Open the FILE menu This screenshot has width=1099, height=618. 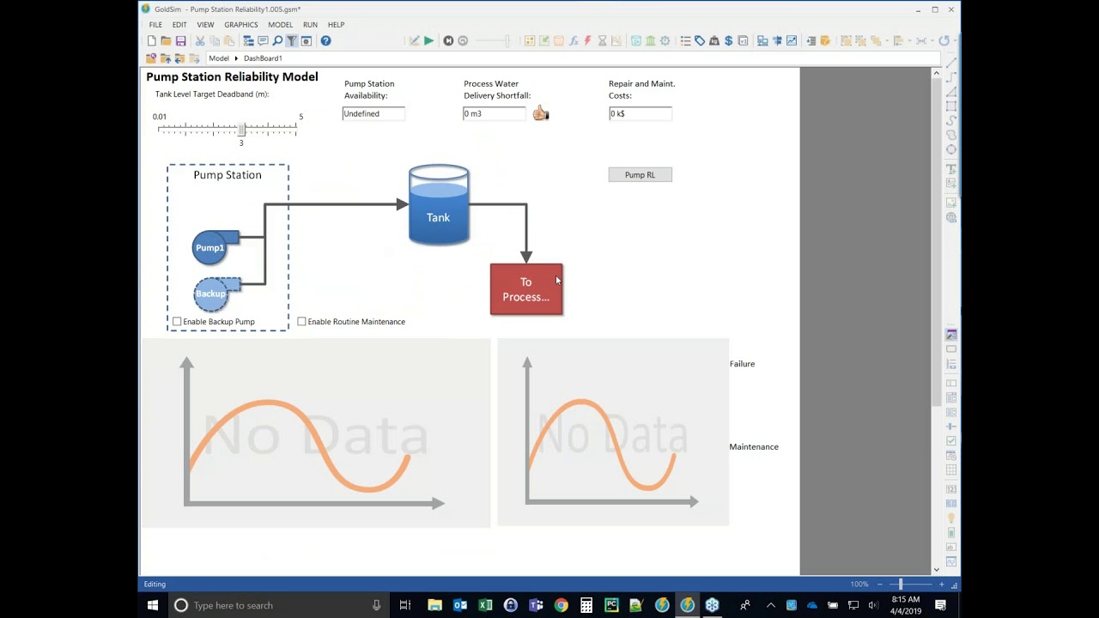[x=155, y=25]
